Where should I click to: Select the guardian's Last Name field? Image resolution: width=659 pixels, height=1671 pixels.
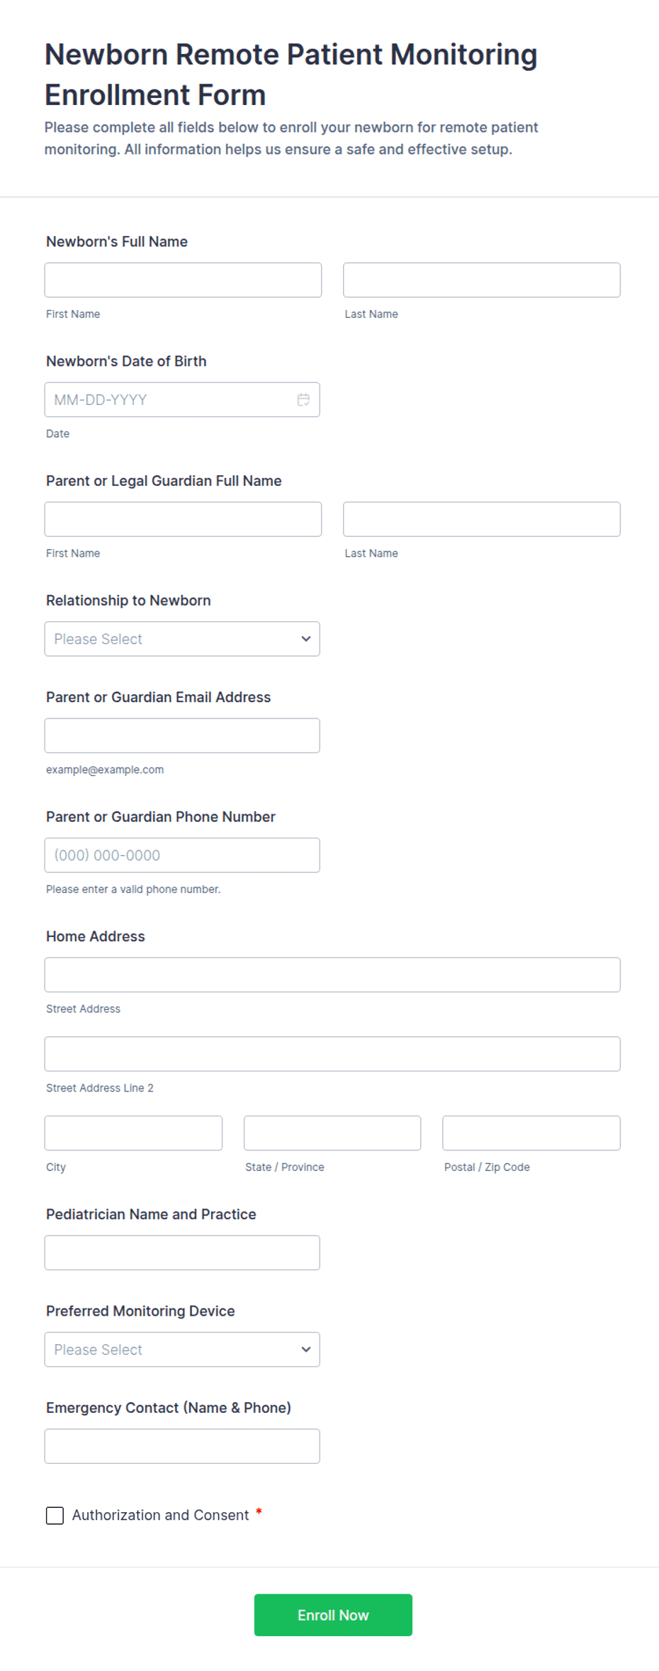coord(482,519)
